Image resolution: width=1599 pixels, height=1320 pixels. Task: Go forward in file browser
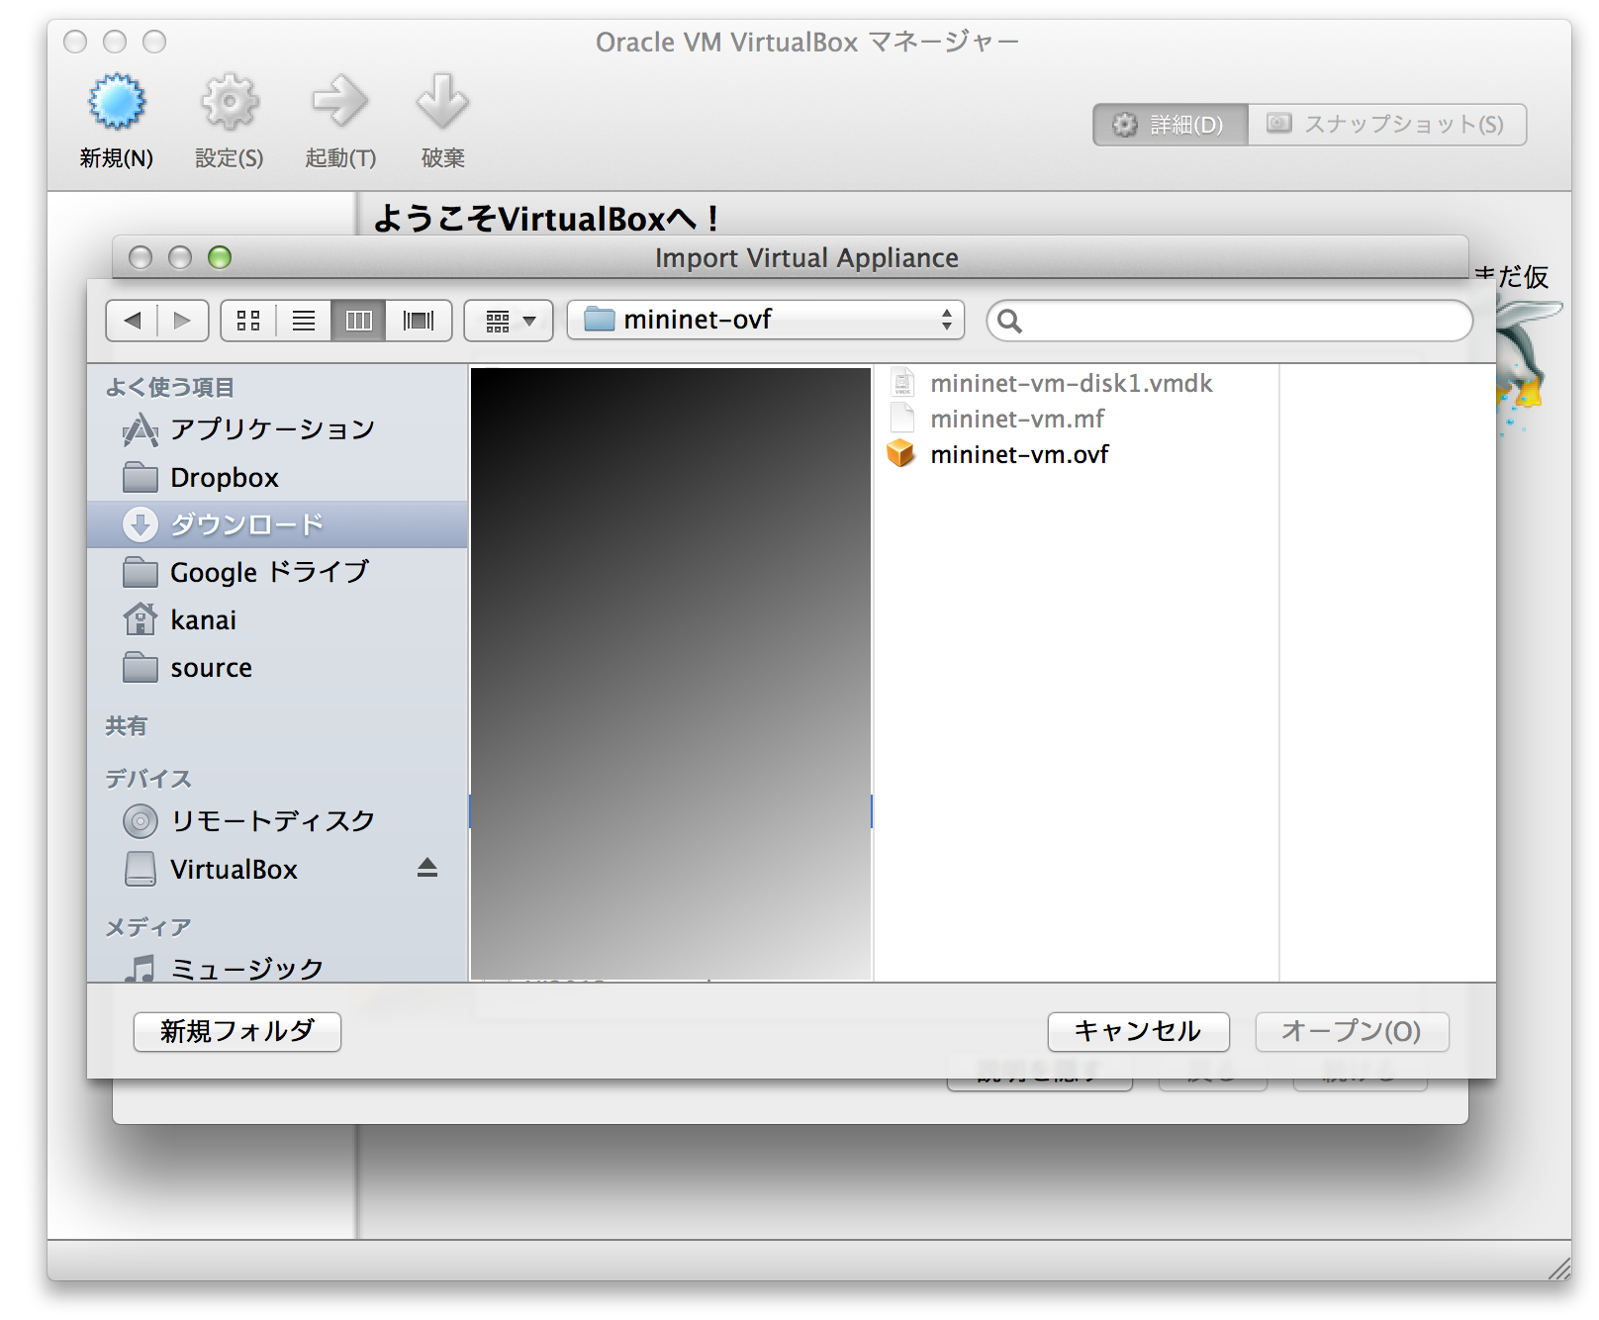point(182,321)
